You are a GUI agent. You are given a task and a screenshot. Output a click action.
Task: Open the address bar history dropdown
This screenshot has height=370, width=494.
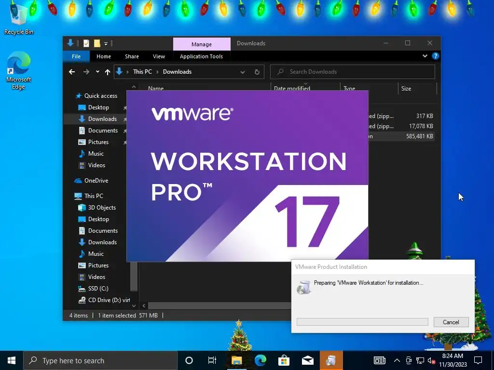(x=242, y=72)
